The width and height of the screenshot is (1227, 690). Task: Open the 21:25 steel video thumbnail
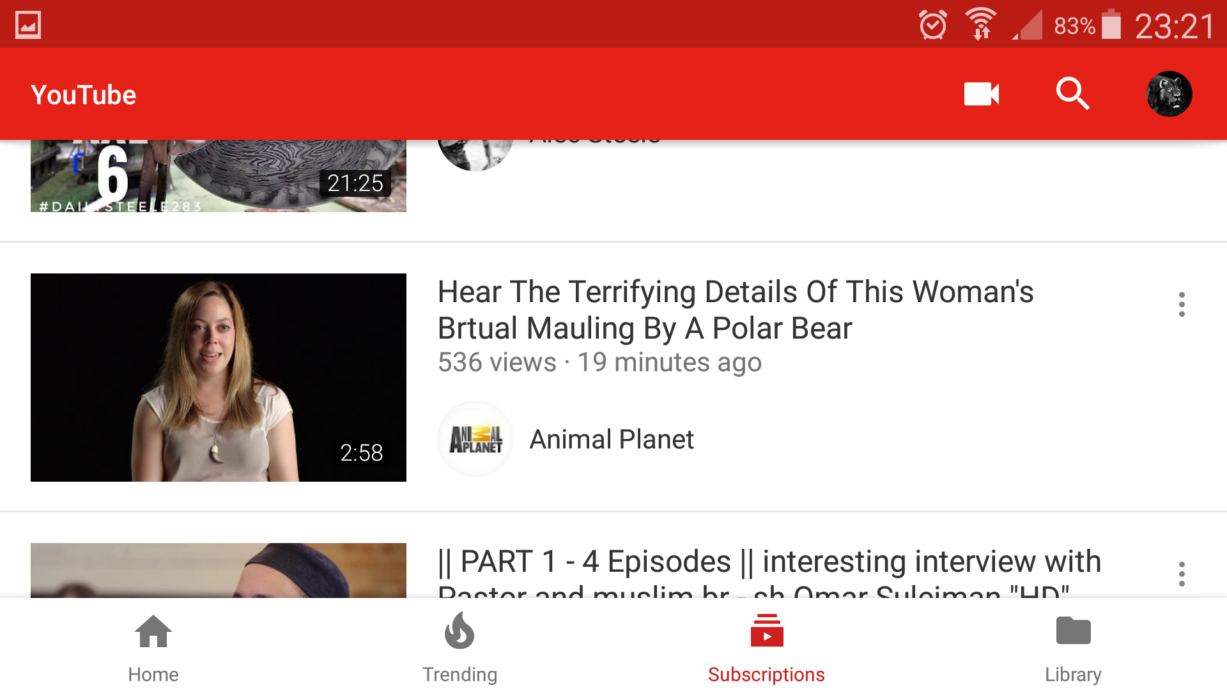pos(219,176)
